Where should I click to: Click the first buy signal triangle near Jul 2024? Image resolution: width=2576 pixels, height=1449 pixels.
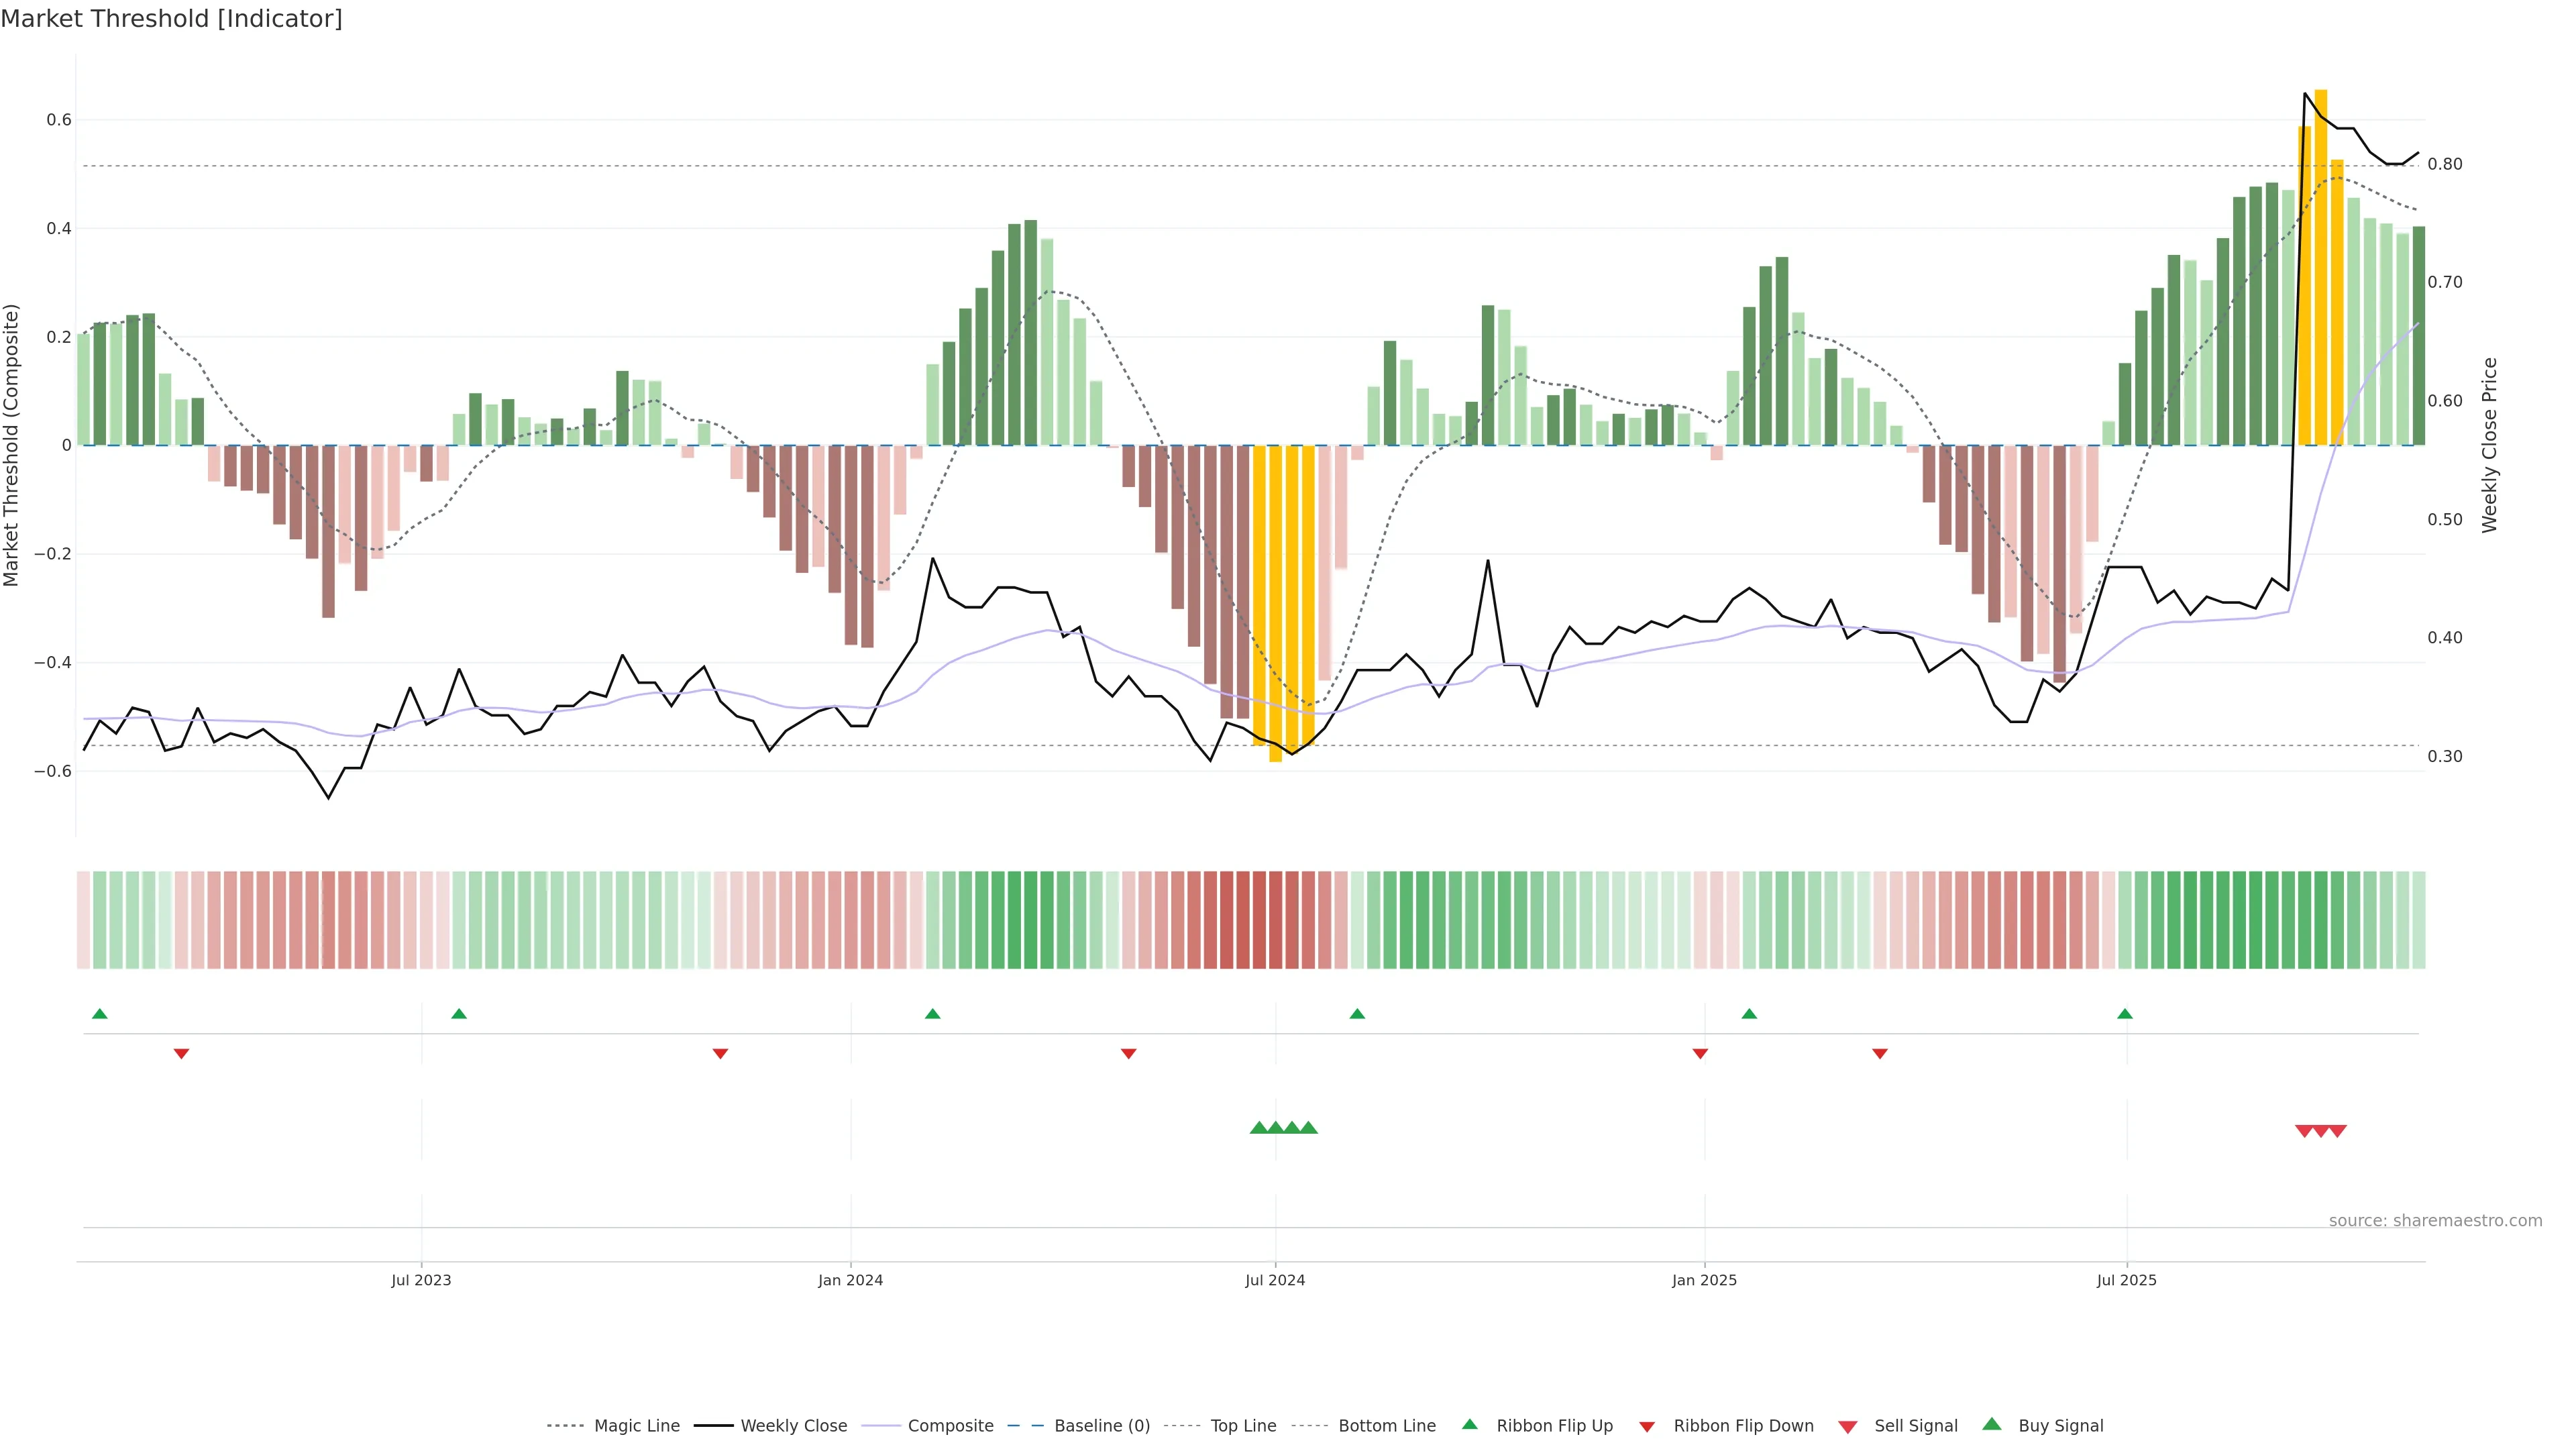tap(1259, 1128)
